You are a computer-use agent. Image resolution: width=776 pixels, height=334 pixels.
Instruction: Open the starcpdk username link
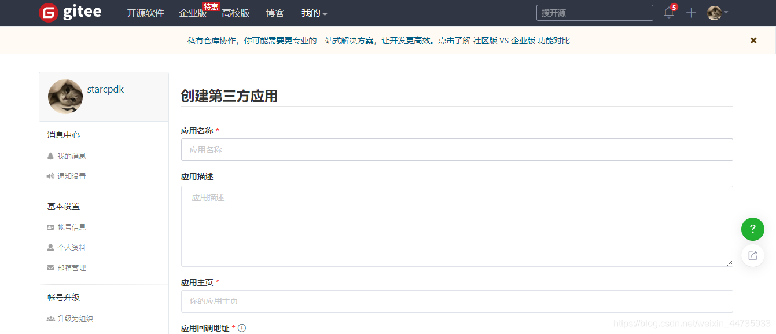105,89
